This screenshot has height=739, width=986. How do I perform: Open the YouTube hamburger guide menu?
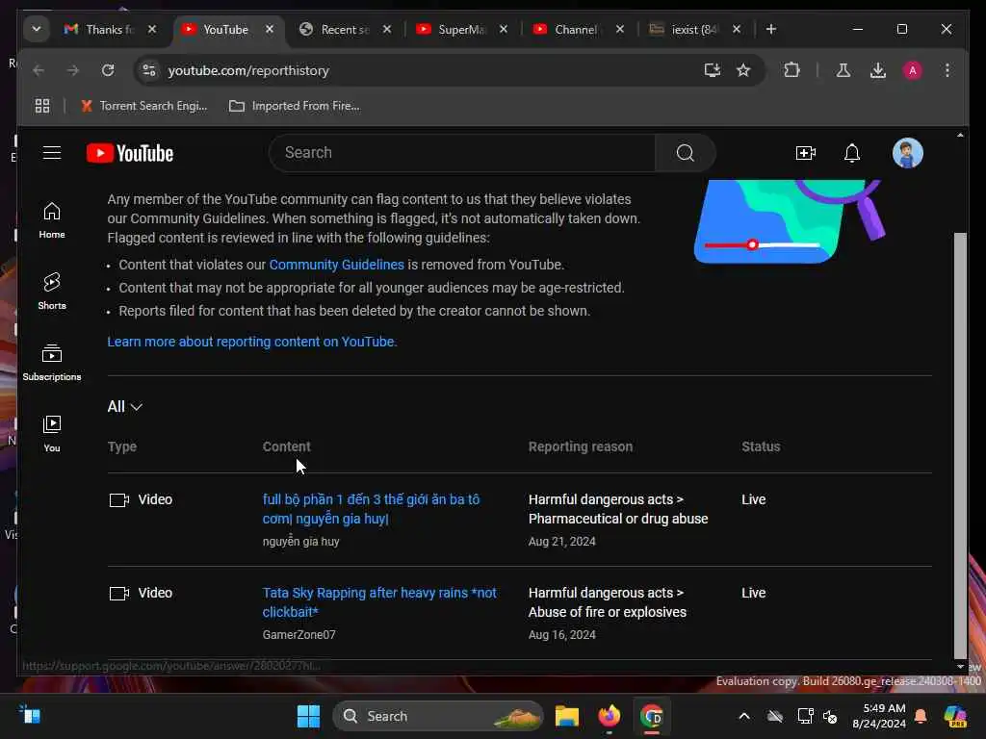click(x=52, y=153)
